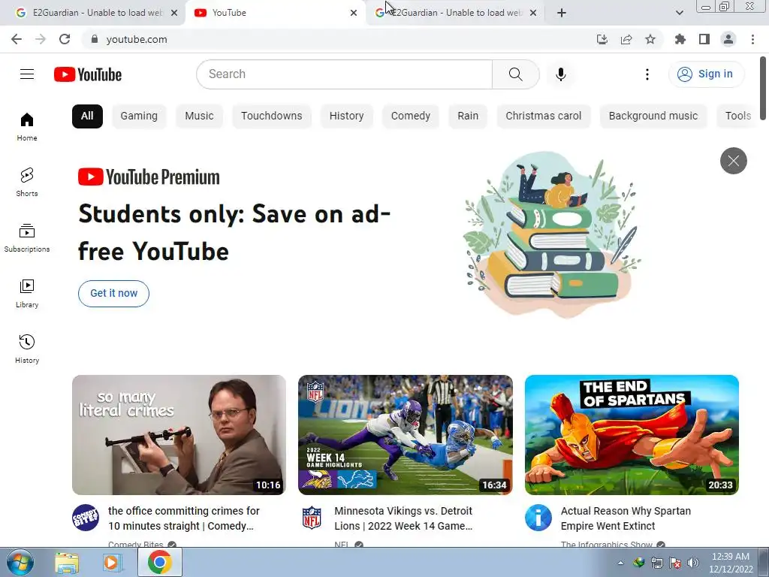This screenshot has height=577, width=769.
Task: Select the Gaming filter chip
Action: click(139, 116)
